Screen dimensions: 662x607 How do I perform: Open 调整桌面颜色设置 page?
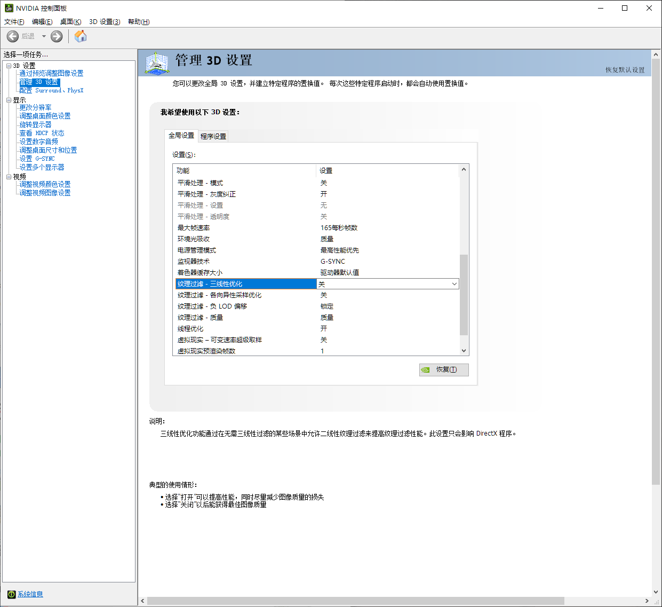click(x=45, y=116)
